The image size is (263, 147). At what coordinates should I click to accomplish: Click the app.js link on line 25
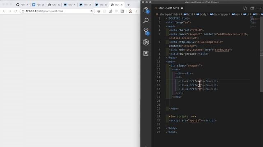(x=194, y=120)
